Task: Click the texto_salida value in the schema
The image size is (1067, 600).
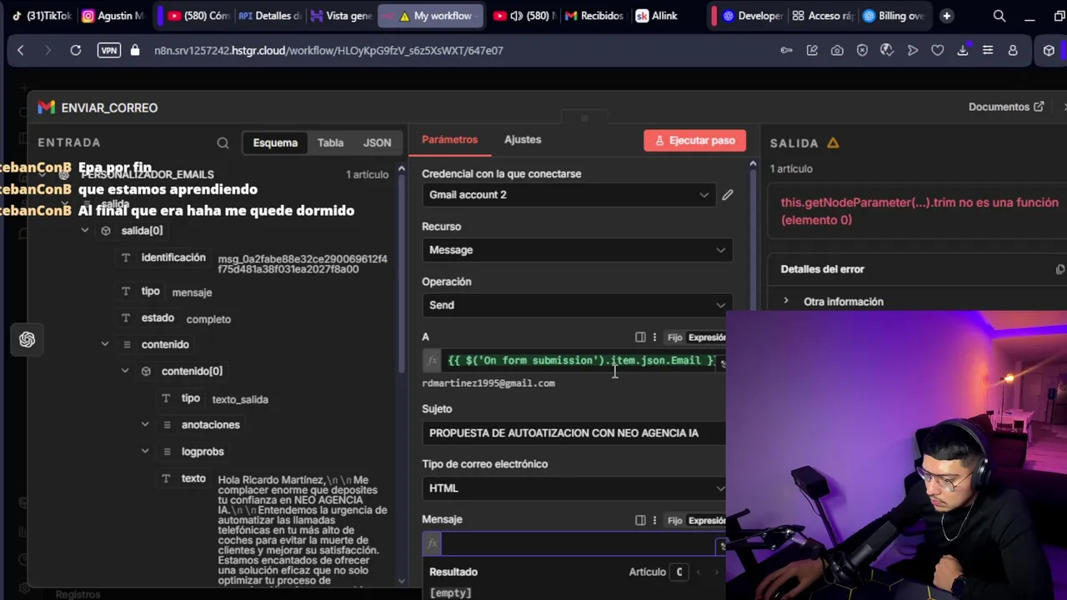Action: [x=240, y=399]
